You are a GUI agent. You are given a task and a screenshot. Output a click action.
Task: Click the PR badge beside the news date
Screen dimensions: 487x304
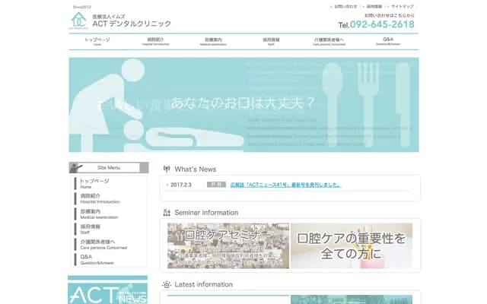coord(216,185)
